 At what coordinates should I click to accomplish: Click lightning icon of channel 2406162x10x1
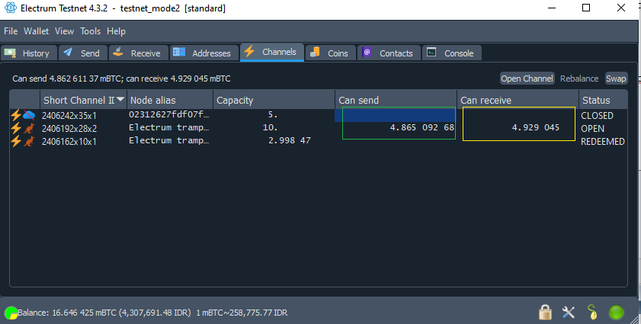tap(16, 141)
